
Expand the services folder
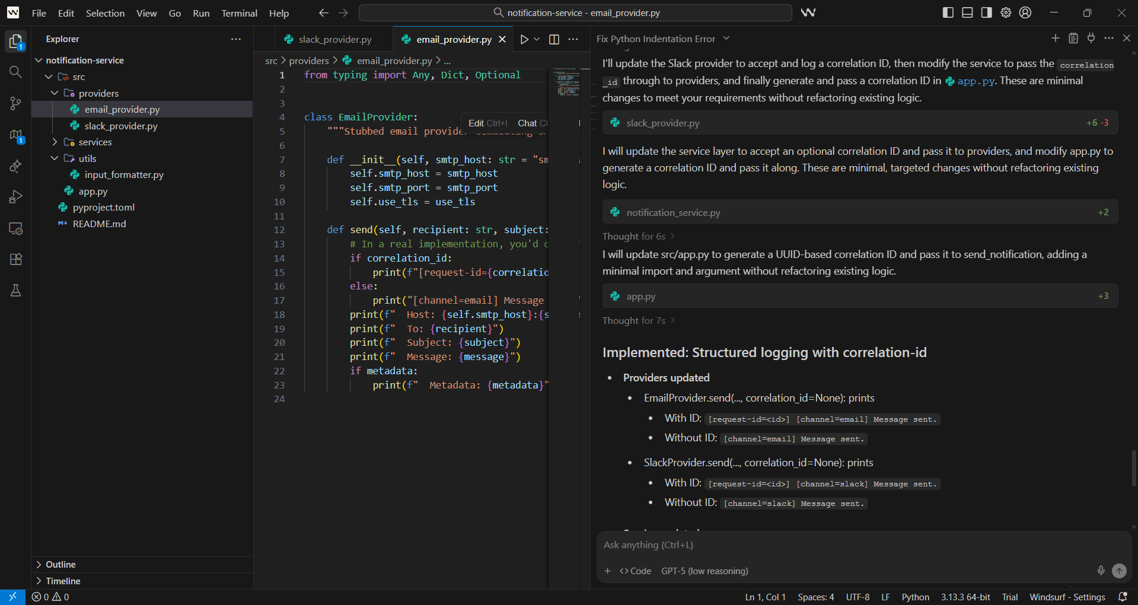95,142
